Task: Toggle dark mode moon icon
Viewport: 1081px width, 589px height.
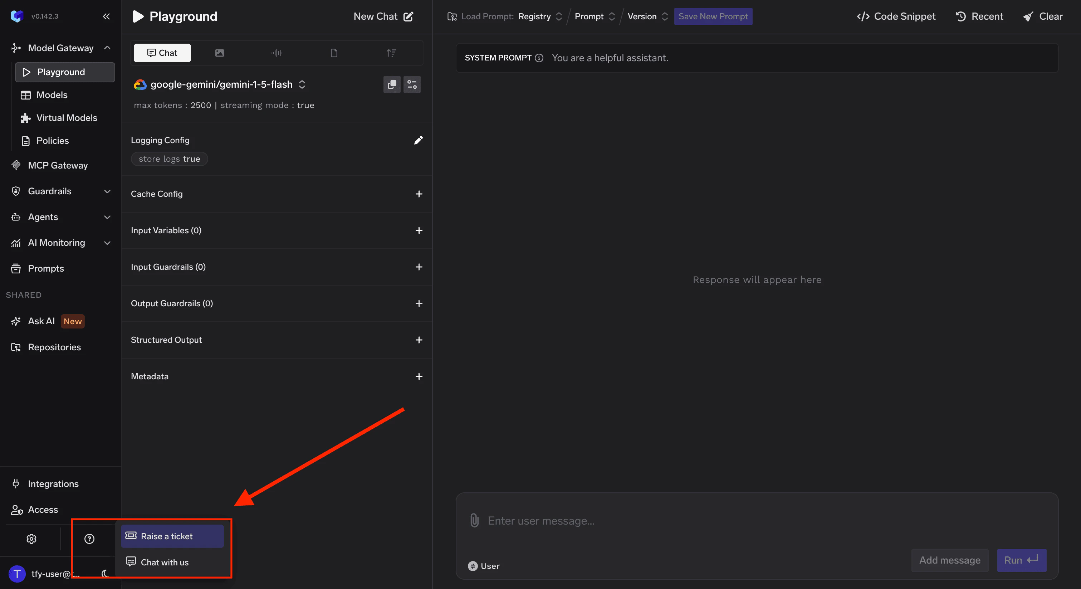Action: [105, 574]
